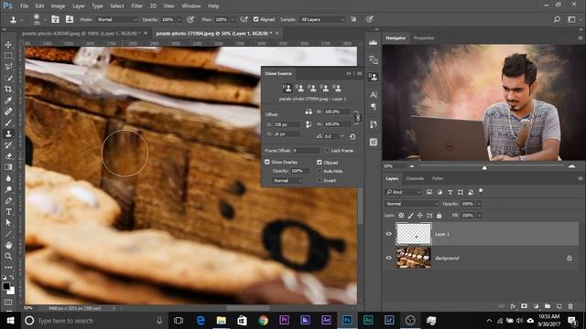
Task: Select the Hand tool
Action: (8, 245)
